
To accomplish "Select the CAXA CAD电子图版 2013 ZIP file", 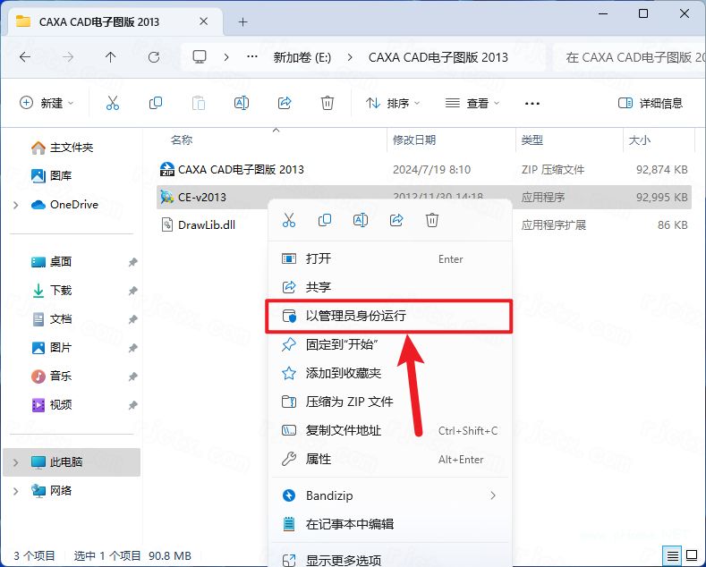I will coord(424,170).
